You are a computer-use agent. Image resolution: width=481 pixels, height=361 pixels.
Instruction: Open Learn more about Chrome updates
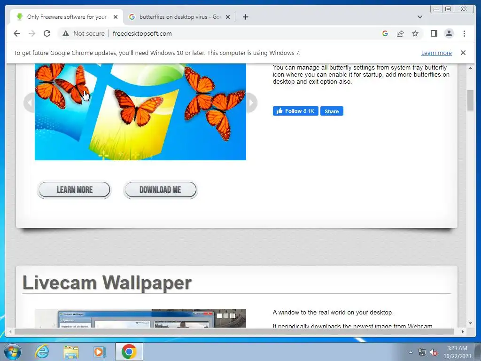pyautogui.click(x=436, y=53)
